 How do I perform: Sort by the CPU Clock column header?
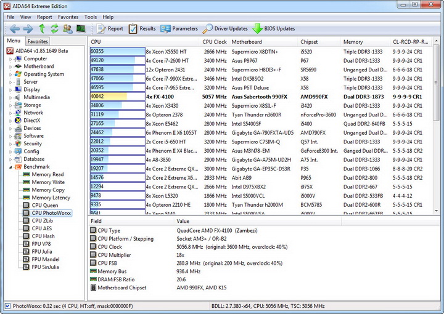tap(214, 42)
